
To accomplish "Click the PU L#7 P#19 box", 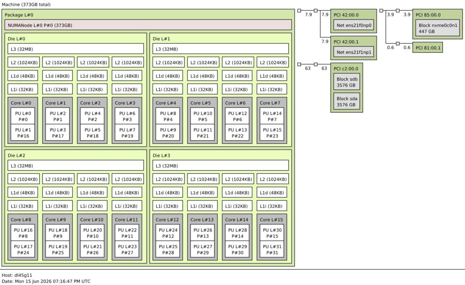I will coord(127,132).
